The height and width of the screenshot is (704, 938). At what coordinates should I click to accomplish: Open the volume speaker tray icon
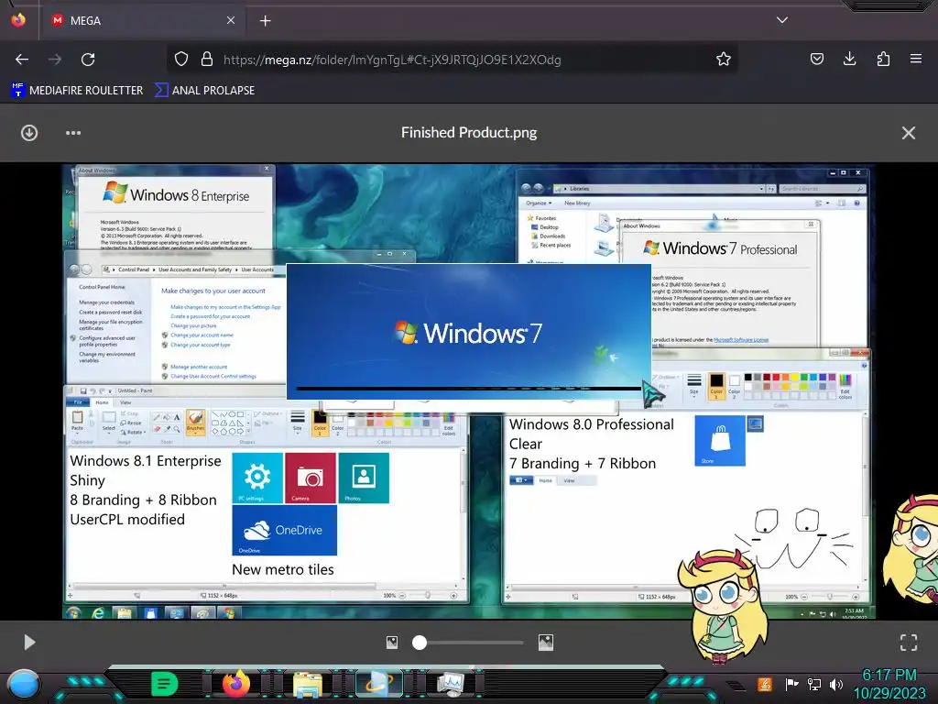tap(836, 684)
